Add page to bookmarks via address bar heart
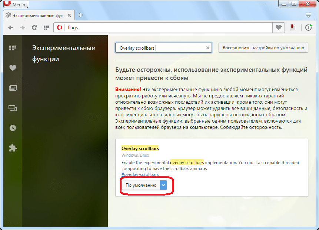The image size is (319, 230). (278, 27)
